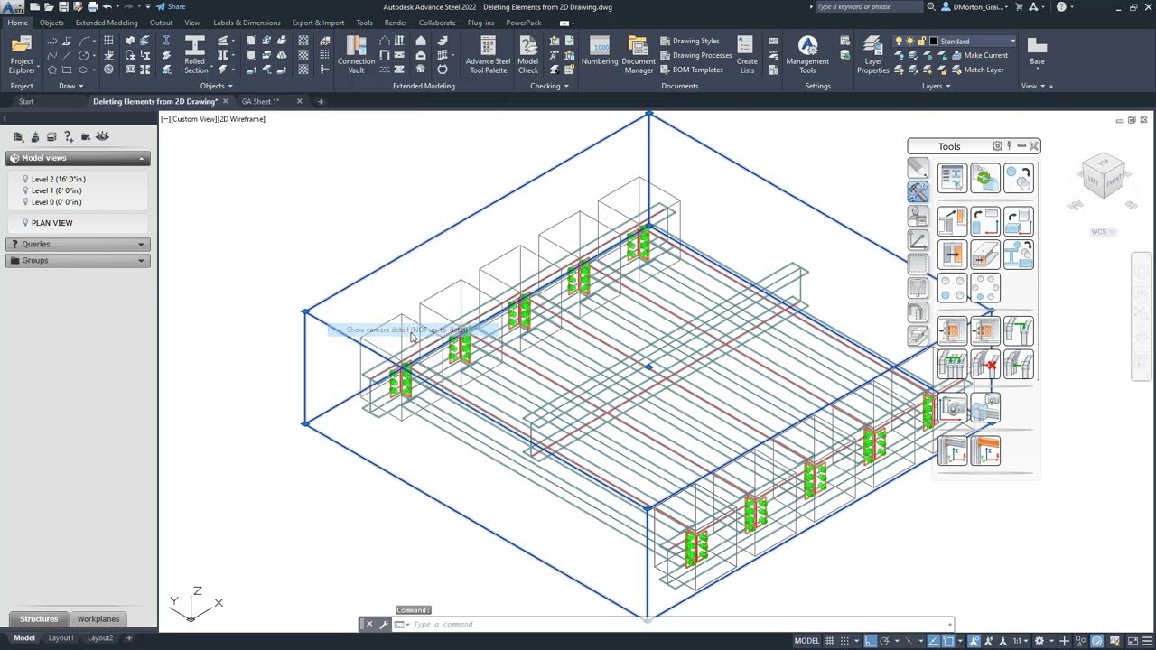This screenshot has width=1156, height=650.
Task: Click the command line input field
Action: click(x=677, y=624)
